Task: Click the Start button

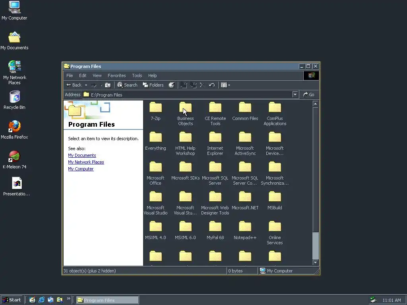Action: point(12,300)
